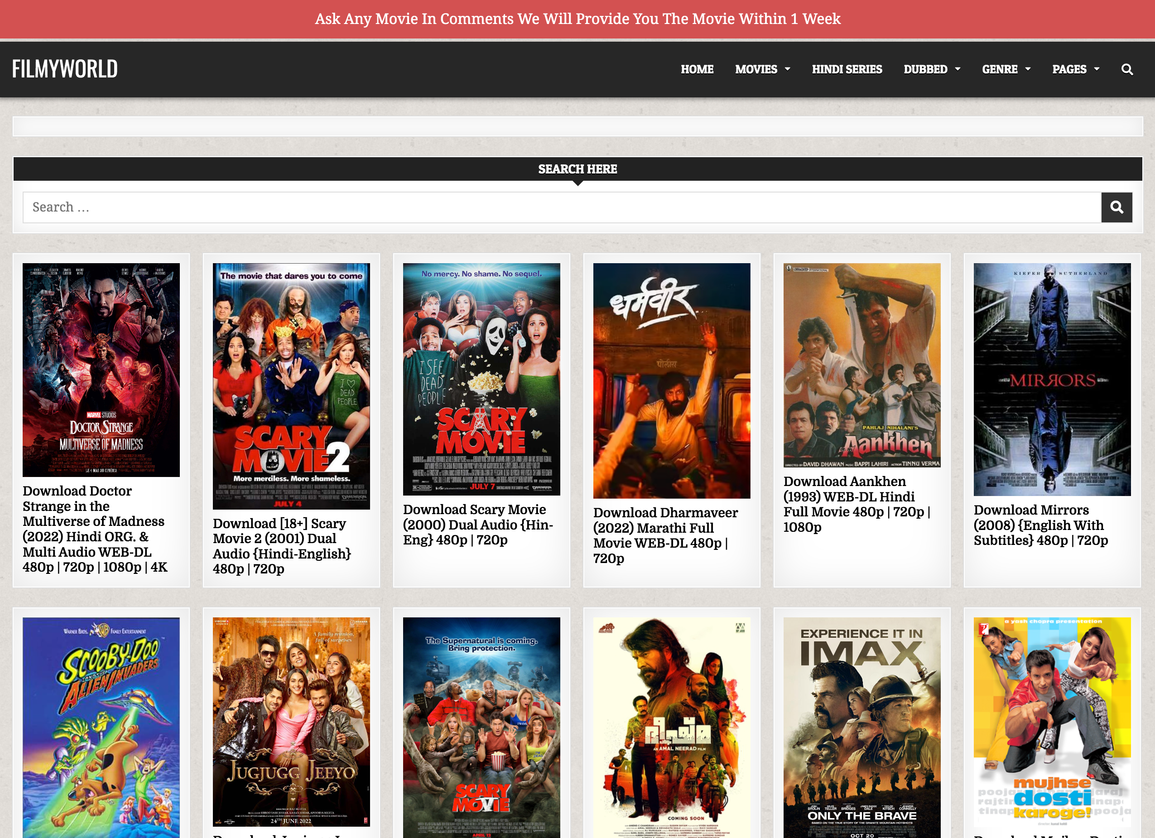The width and height of the screenshot is (1155, 838).
Task: Open the Scary Movie (2000) download link
Action: (478, 525)
